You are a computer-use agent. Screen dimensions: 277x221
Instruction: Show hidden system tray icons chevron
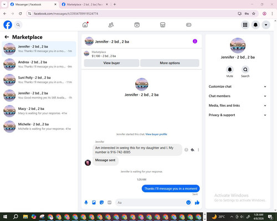point(232,217)
